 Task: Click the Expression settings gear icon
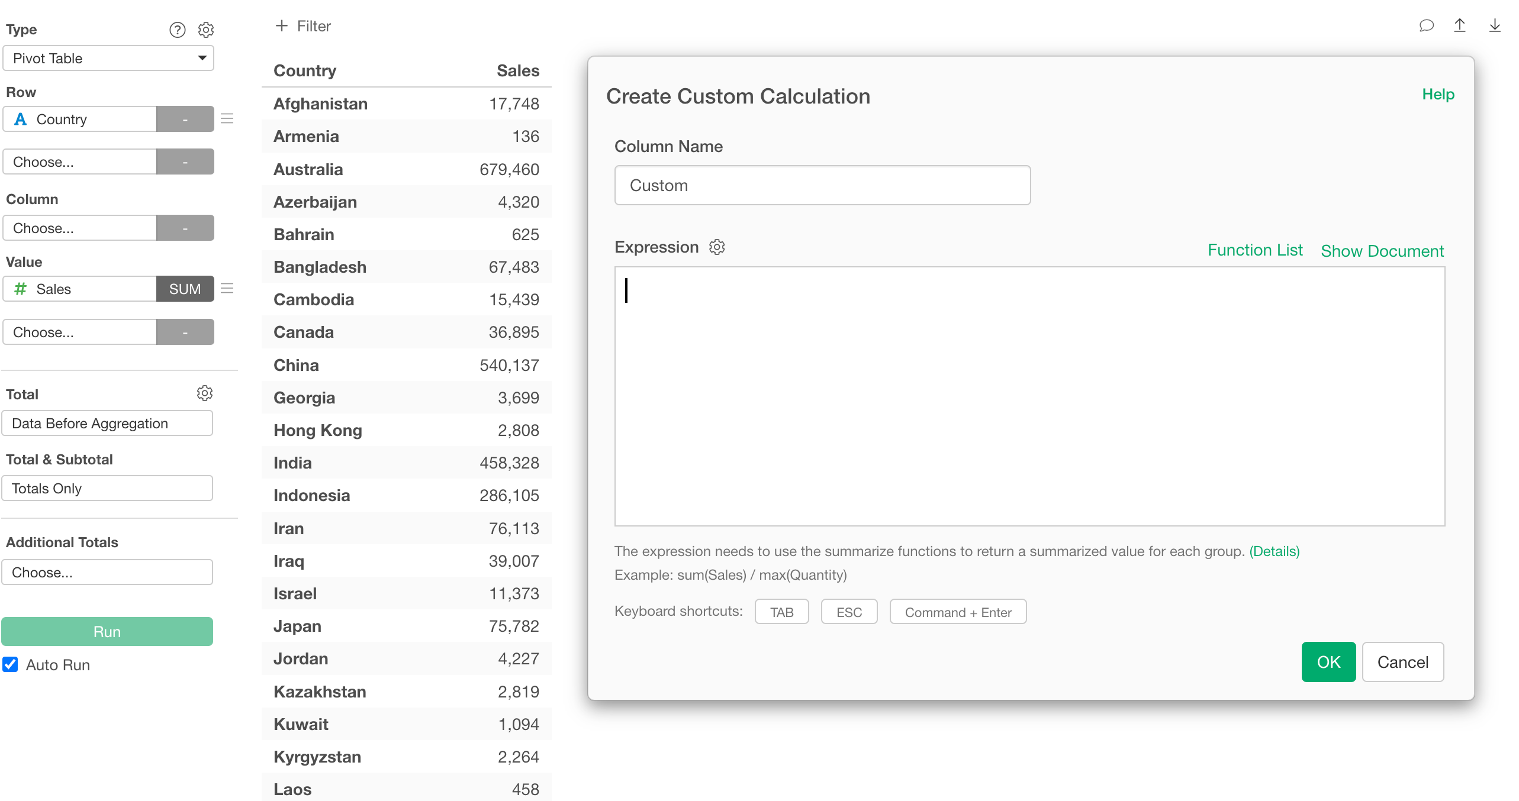coord(717,247)
